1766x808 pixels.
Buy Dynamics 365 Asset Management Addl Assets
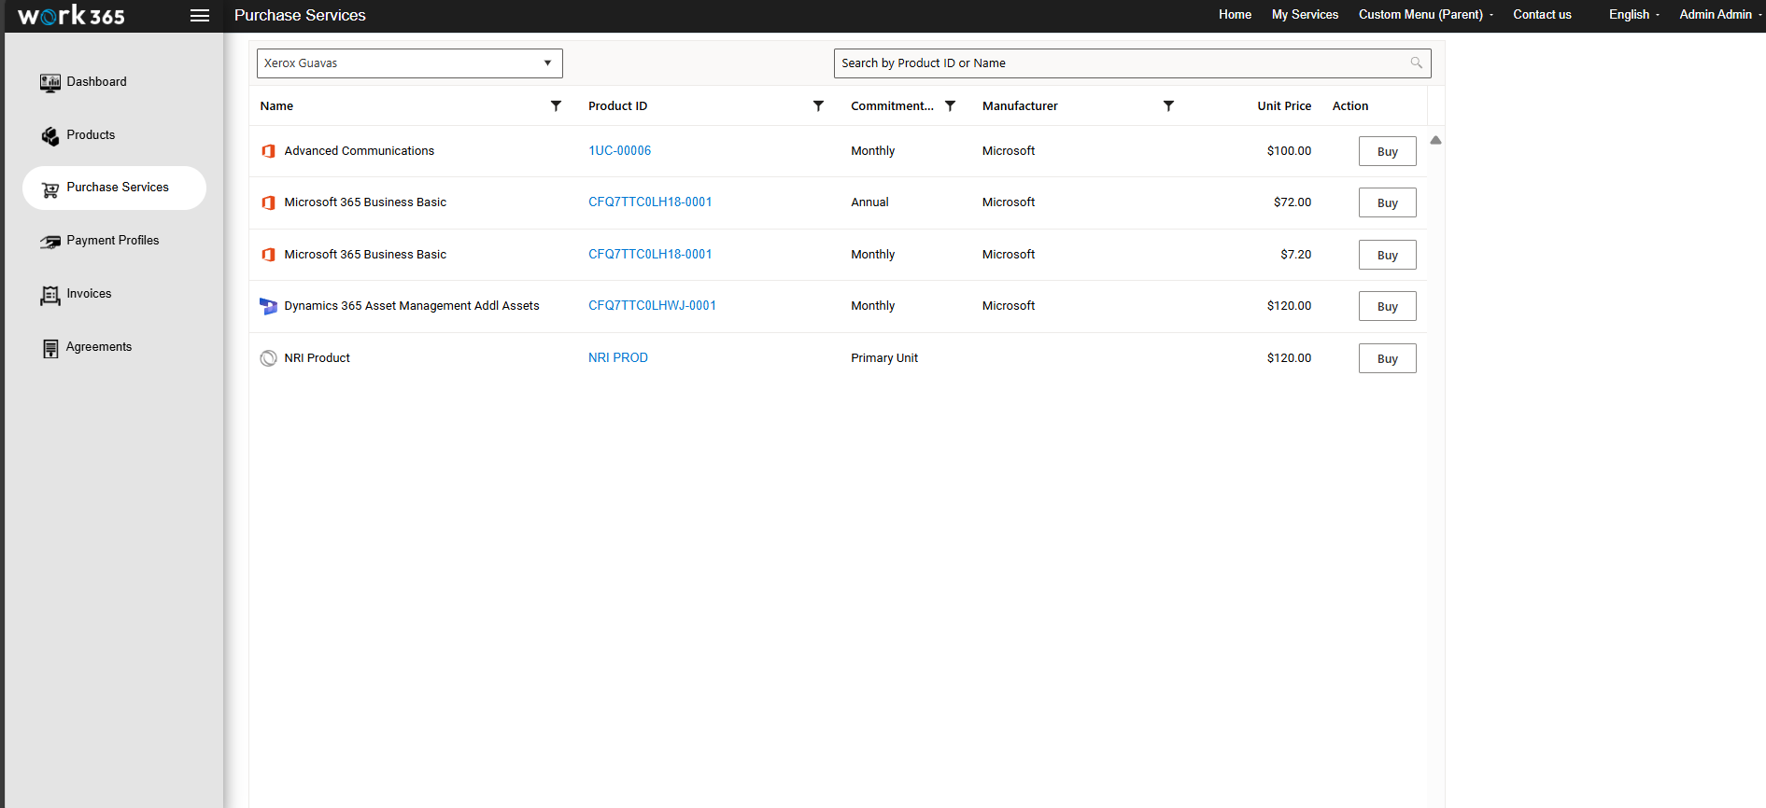(1387, 306)
